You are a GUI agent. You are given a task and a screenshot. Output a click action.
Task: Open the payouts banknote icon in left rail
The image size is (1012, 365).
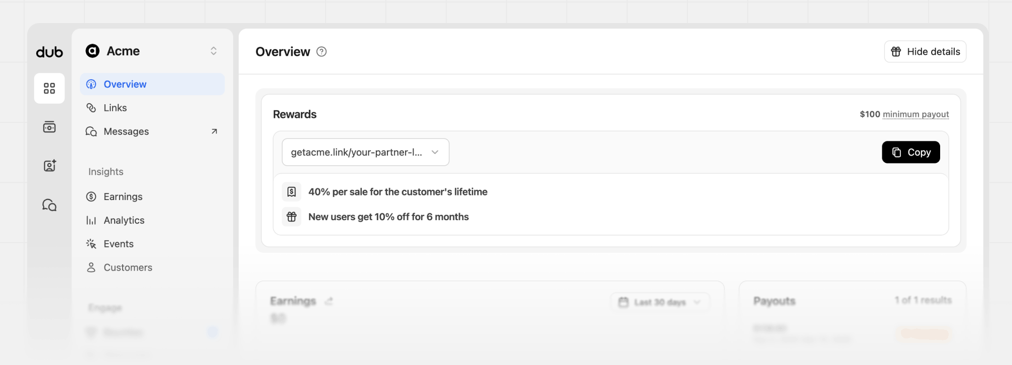point(49,127)
